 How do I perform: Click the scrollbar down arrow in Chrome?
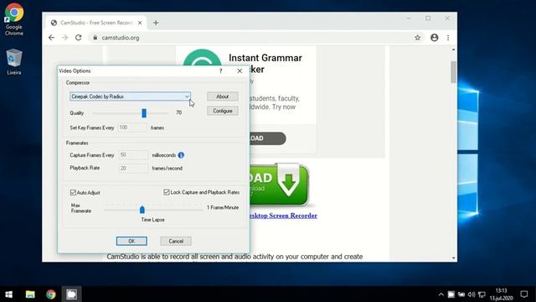[x=453, y=258]
